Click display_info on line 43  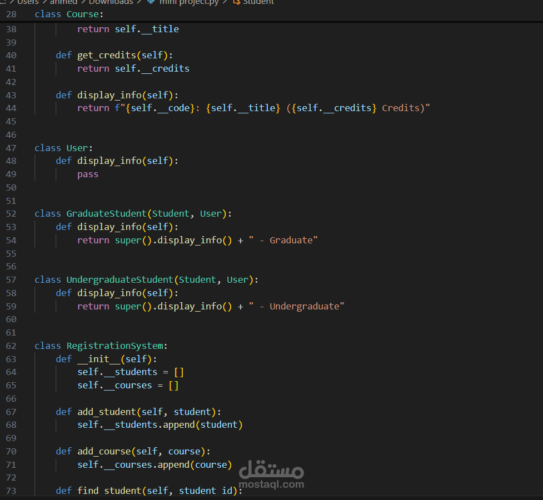[x=109, y=95]
